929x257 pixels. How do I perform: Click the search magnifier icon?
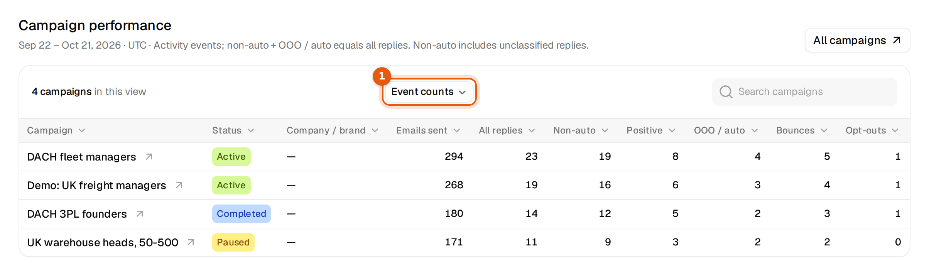[x=726, y=92]
